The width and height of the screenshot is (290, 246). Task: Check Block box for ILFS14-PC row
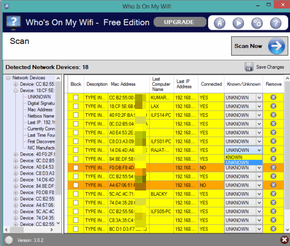[x=76, y=115]
